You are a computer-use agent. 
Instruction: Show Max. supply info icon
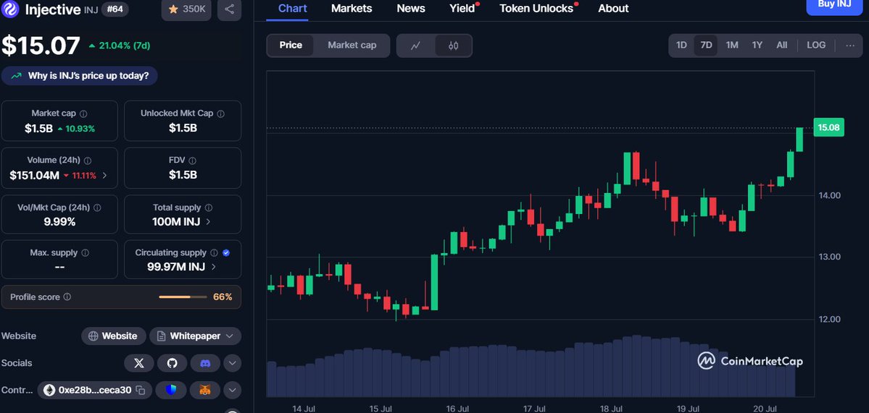pyautogui.click(x=86, y=252)
